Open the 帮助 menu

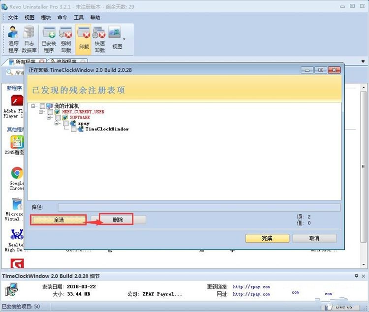tap(95, 17)
